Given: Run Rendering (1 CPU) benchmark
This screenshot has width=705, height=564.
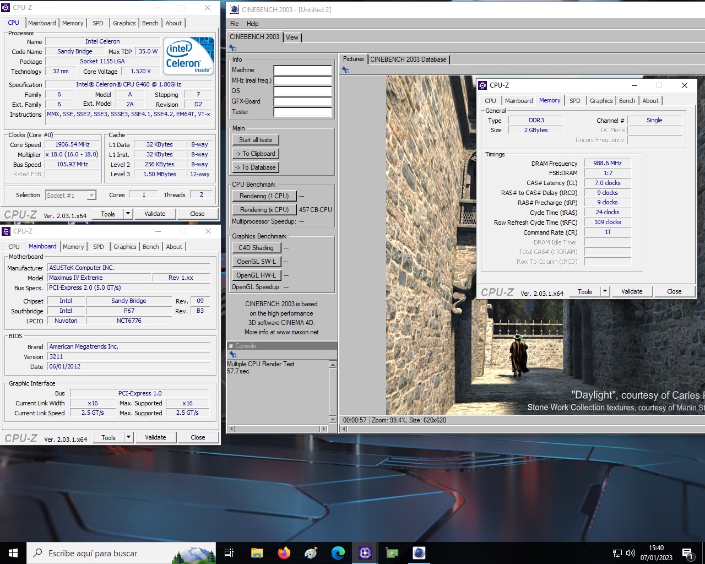Looking at the screenshot, I should tap(264, 196).
